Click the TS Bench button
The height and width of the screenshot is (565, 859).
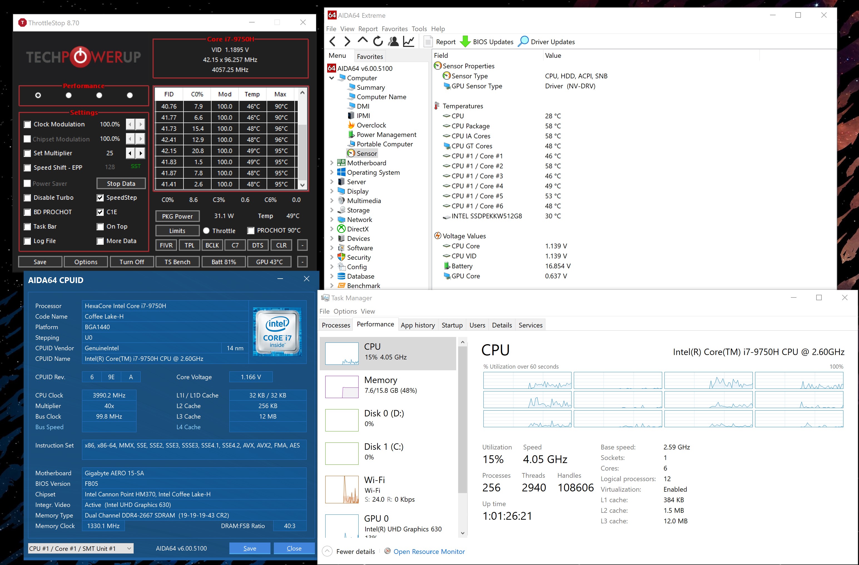pyautogui.click(x=177, y=262)
